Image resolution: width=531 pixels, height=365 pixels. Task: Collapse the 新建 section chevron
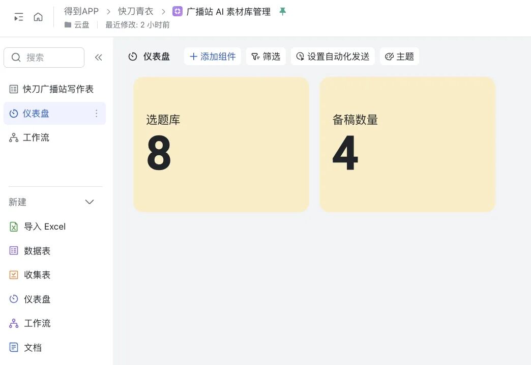point(90,202)
